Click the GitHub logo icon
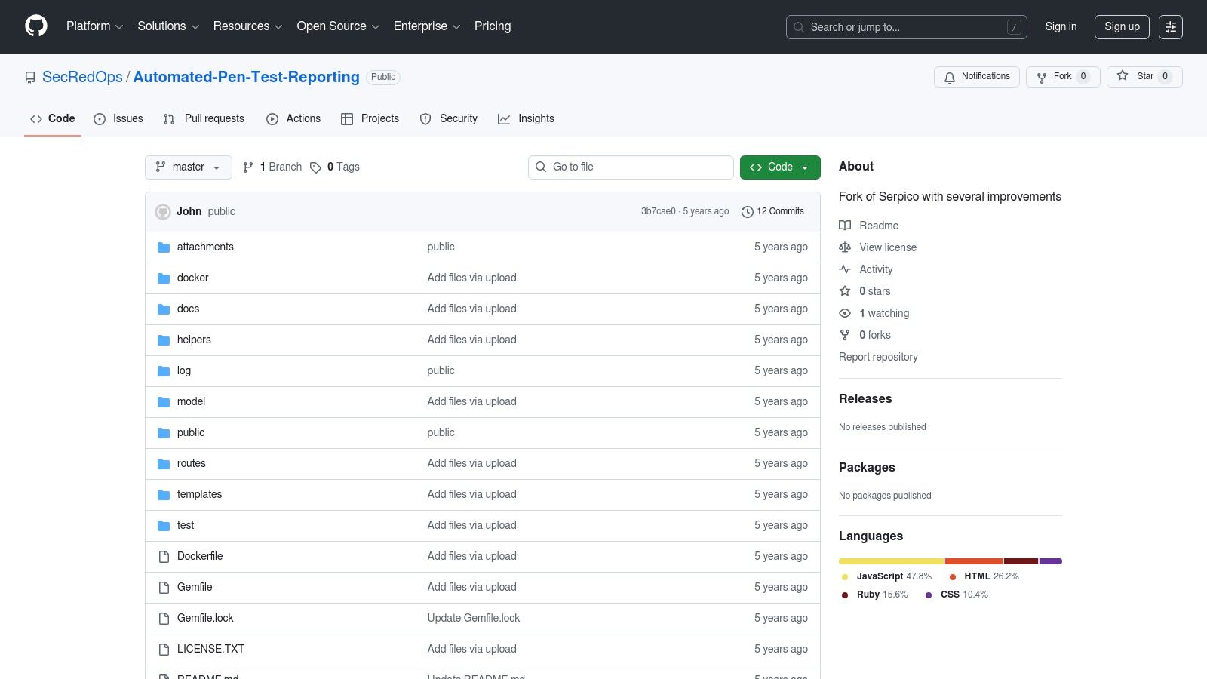This screenshot has width=1207, height=679. (36, 26)
